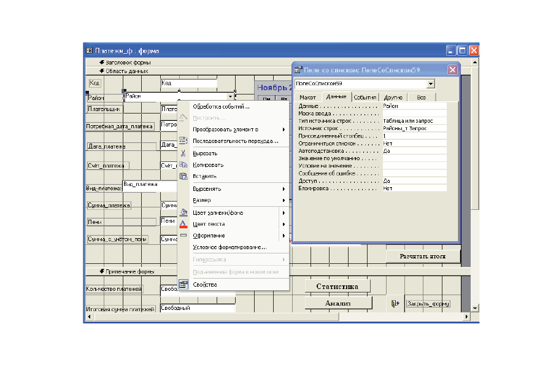Open Преобразовать элемент в submenu
Viewport: 548px width, 386px height.
[233, 129]
